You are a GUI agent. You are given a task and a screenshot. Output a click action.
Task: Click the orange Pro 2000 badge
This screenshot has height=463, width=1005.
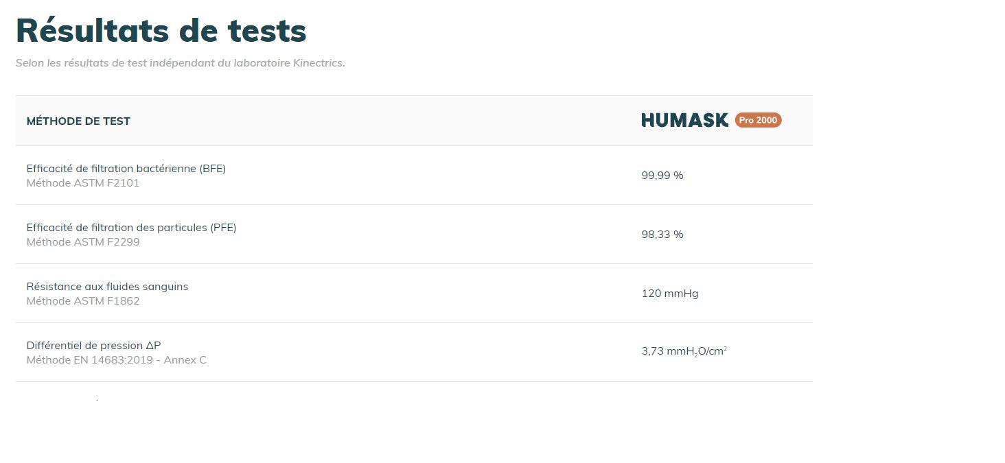[758, 120]
